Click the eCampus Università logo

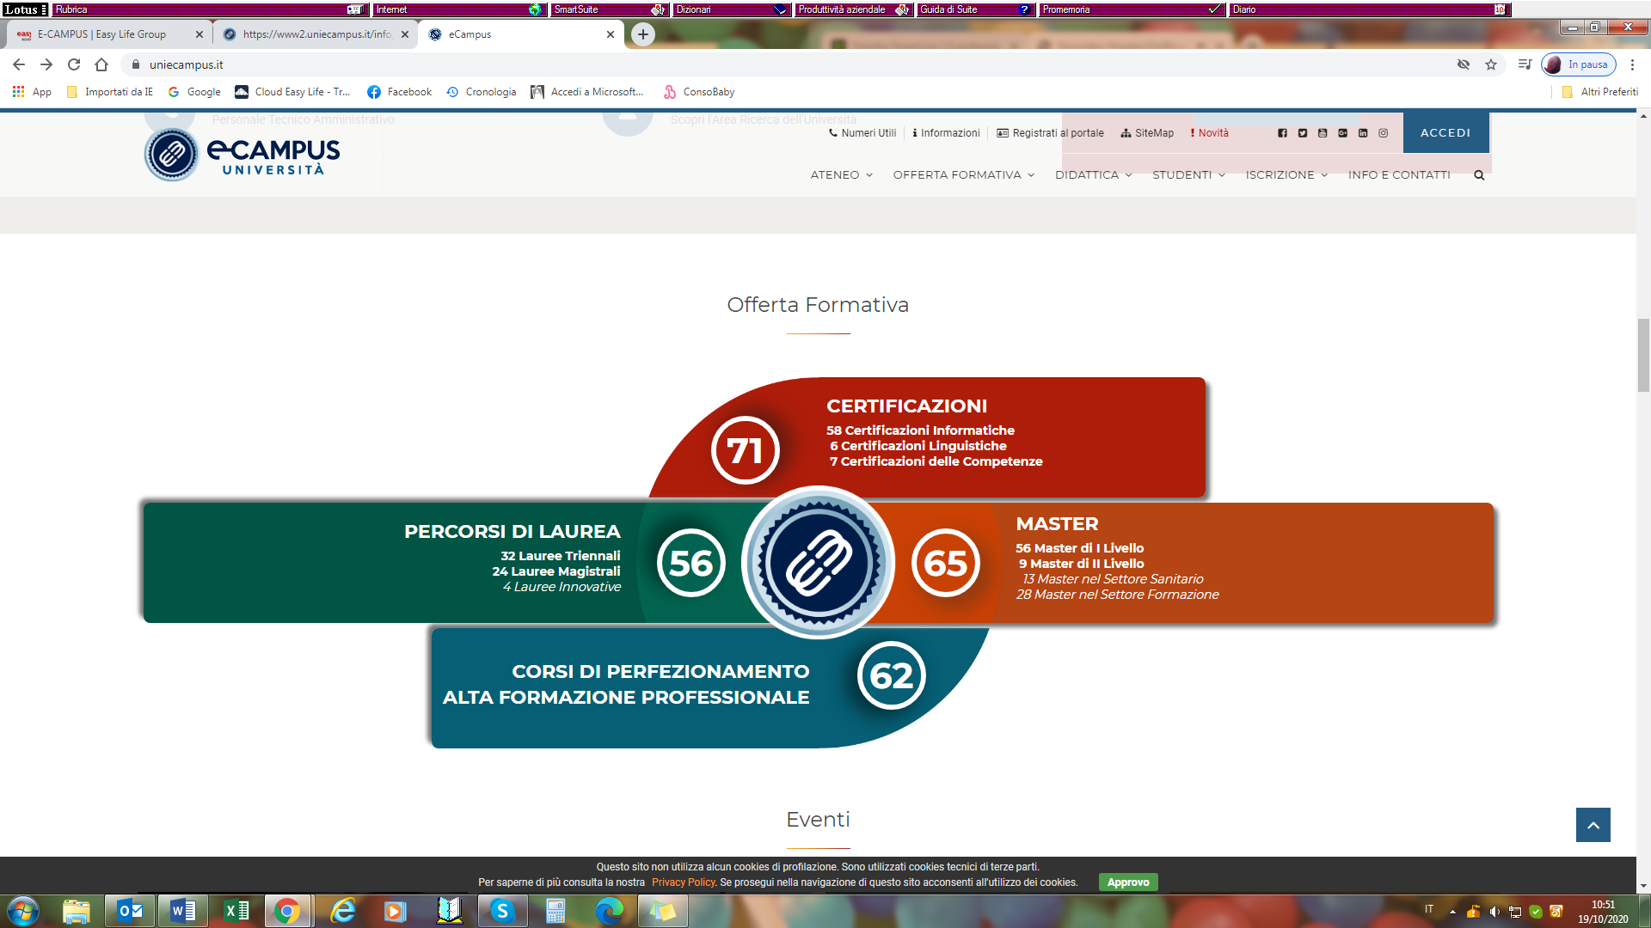[x=242, y=155]
